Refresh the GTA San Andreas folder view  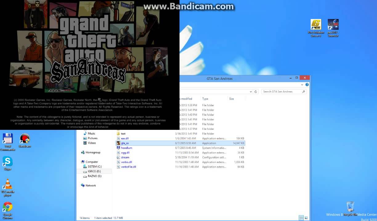click(256, 91)
